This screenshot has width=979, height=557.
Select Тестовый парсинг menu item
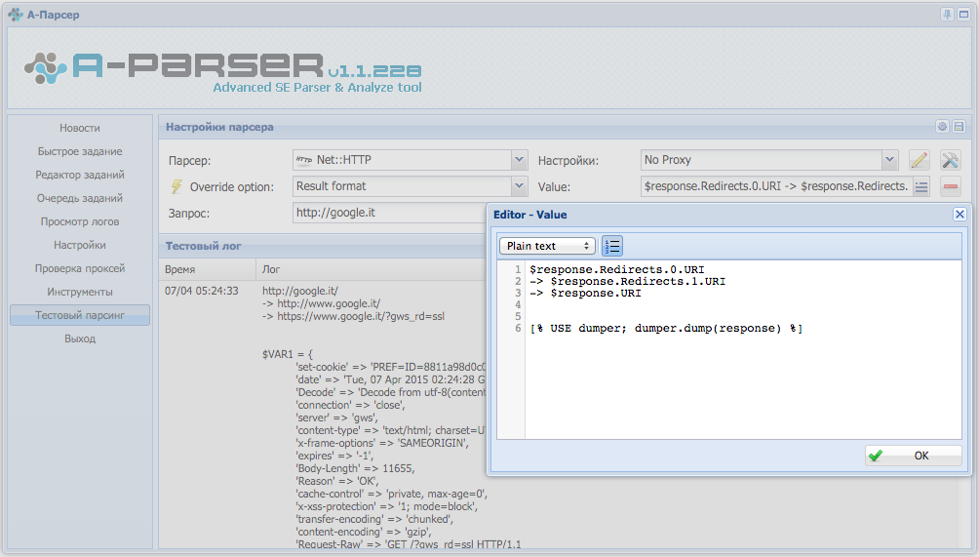[x=80, y=315]
